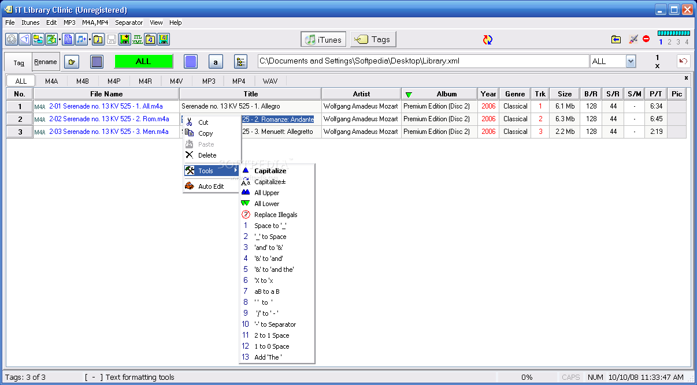Select "Space to '_'" tool option
Screen dimensions: 697x385
click(277, 226)
